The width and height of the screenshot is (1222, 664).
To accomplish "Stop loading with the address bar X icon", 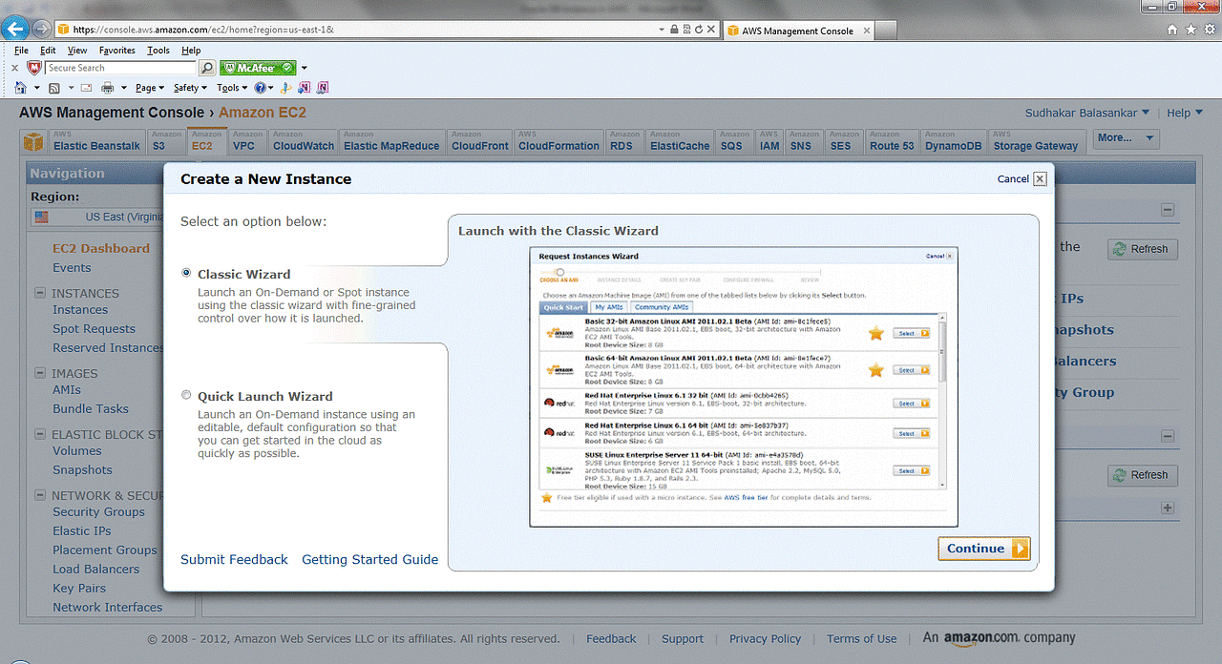I will 711,30.
